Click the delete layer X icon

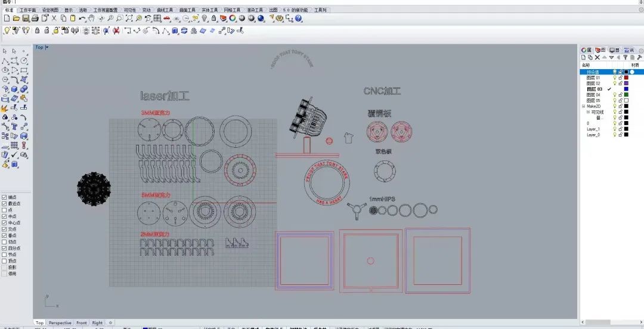click(597, 58)
